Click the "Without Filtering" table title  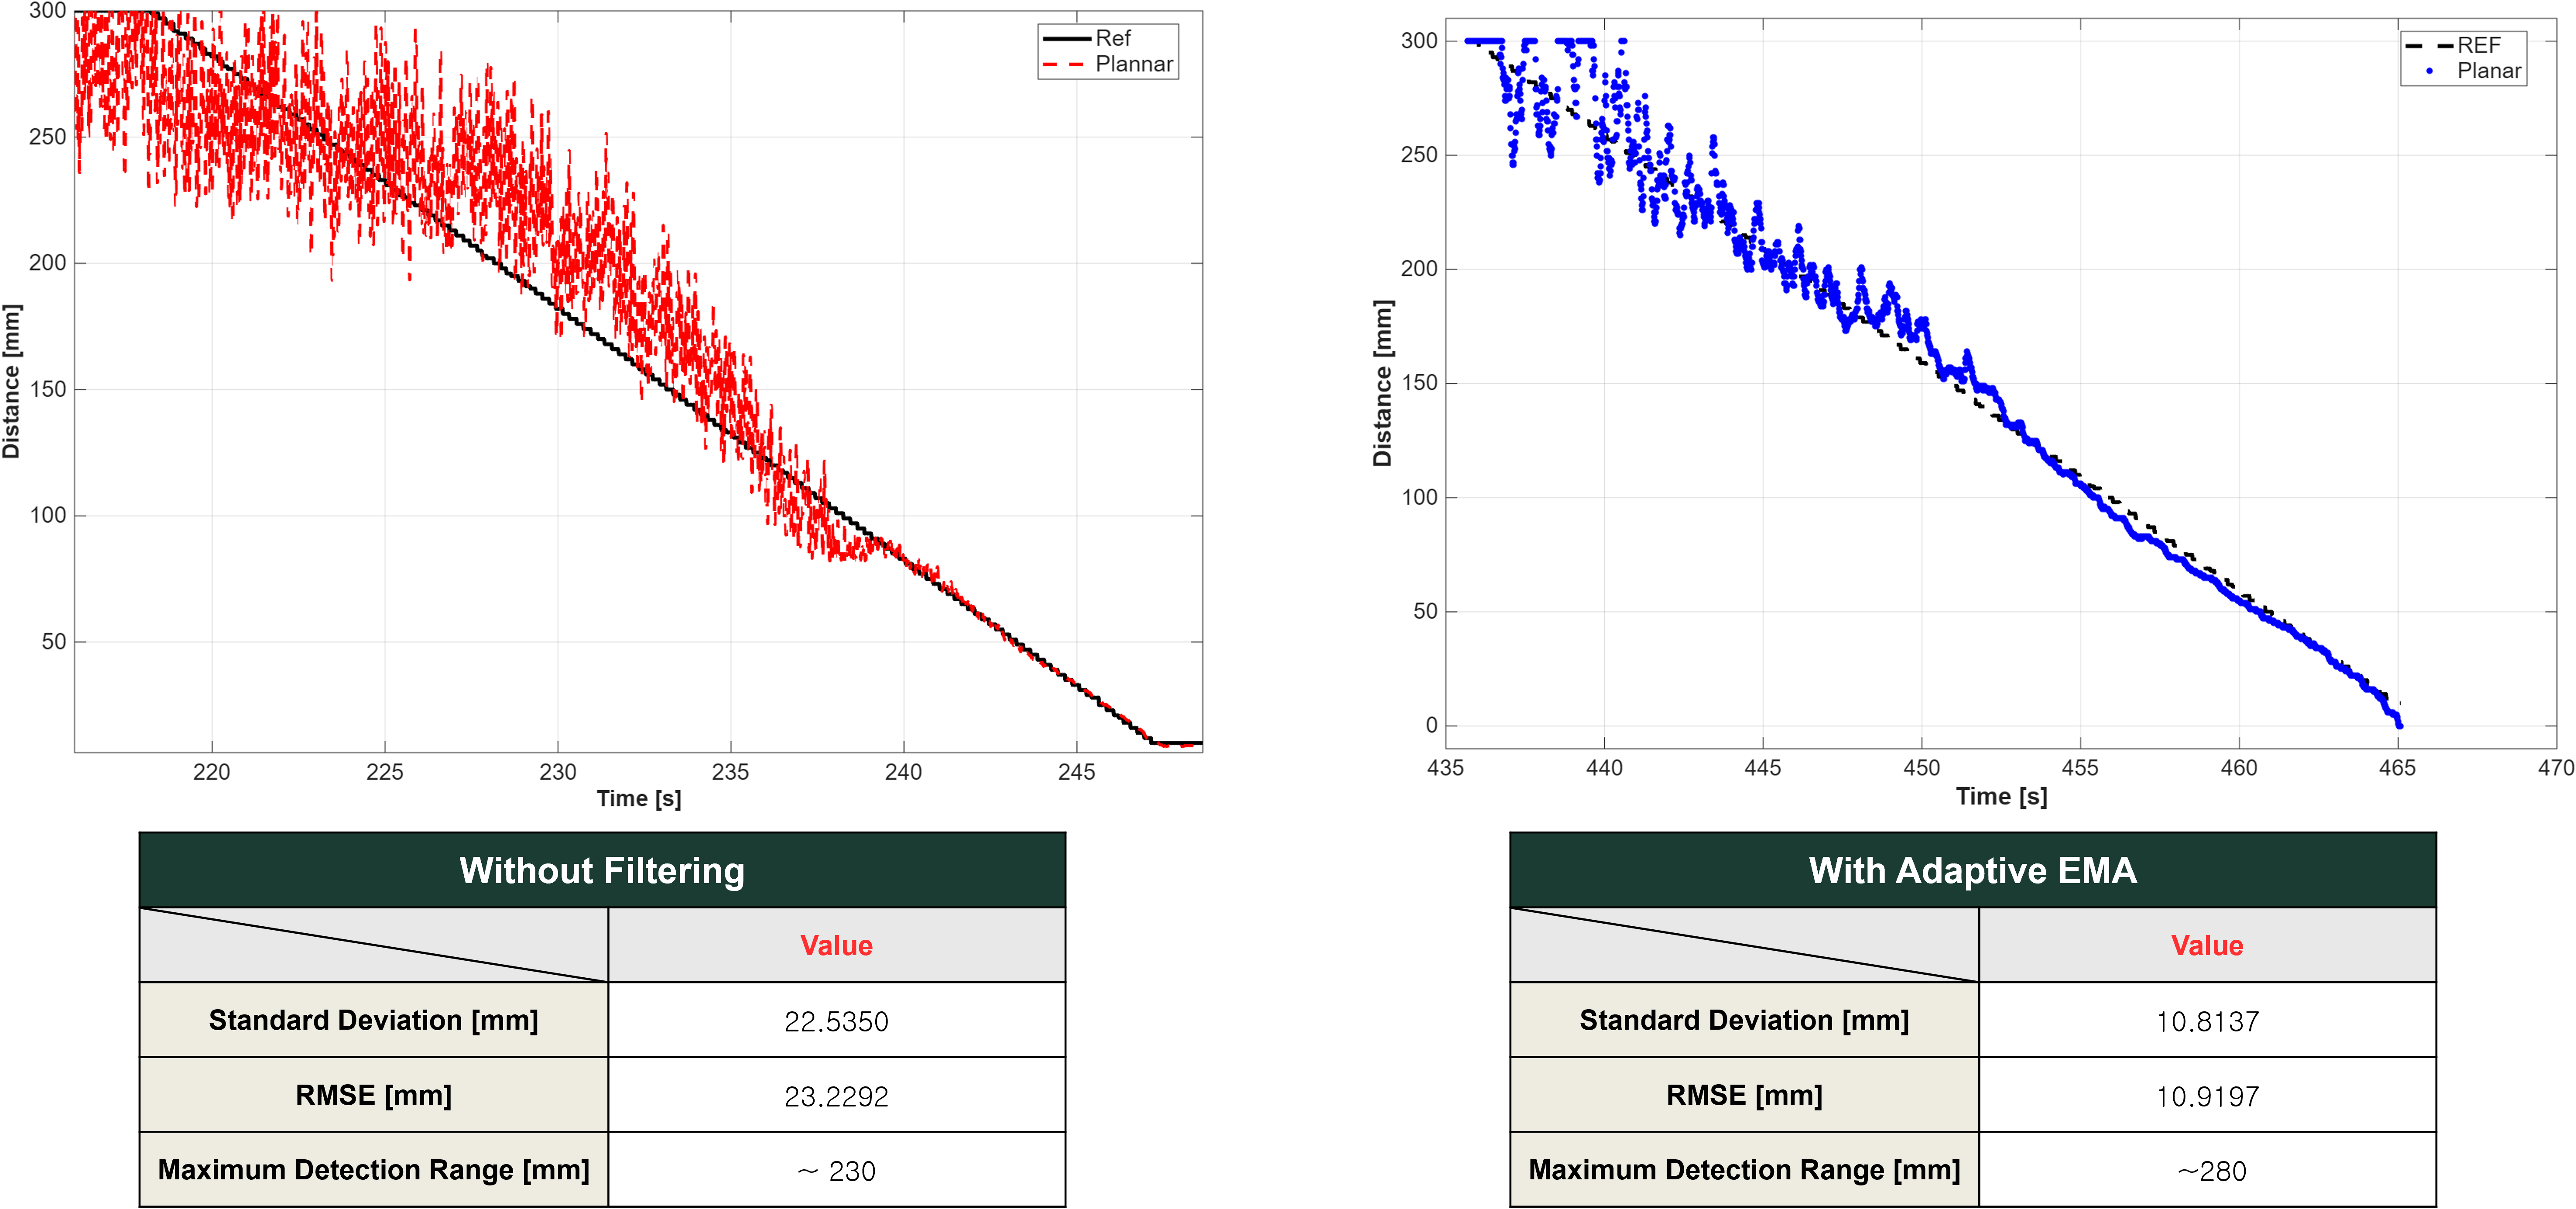tap(602, 870)
